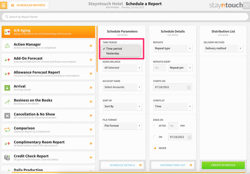Click the Action Manager double-chevron arrow
The width and height of the screenshot is (250, 174).
pyautogui.click(x=91, y=46)
